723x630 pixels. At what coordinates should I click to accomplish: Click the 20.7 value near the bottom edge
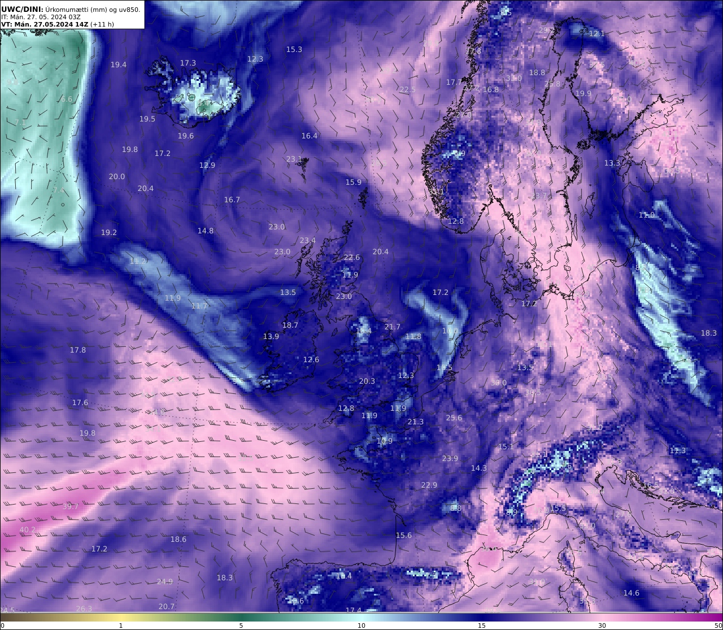coord(167,607)
